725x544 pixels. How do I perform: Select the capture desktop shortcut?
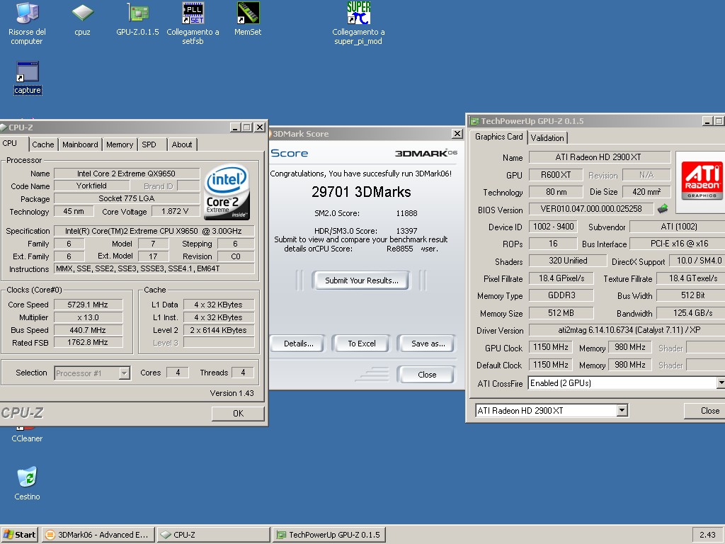(28, 78)
